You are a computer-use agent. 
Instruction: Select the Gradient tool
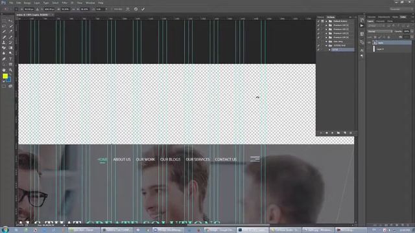pyautogui.click(x=10, y=48)
